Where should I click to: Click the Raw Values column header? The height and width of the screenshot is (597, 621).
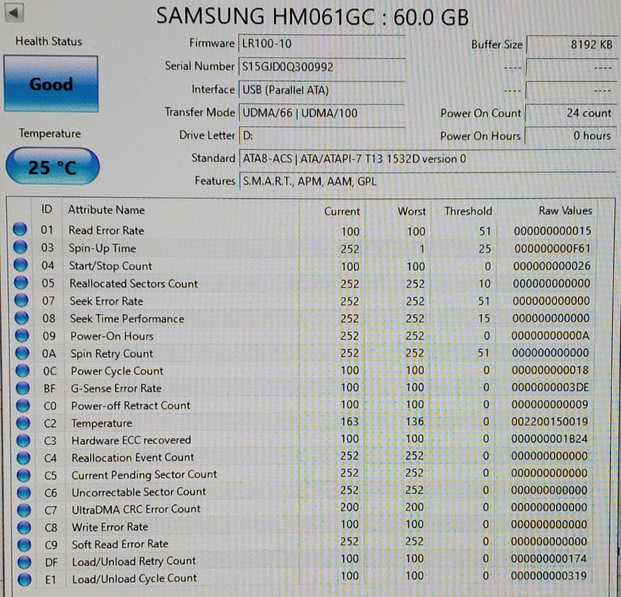click(x=565, y=211)
